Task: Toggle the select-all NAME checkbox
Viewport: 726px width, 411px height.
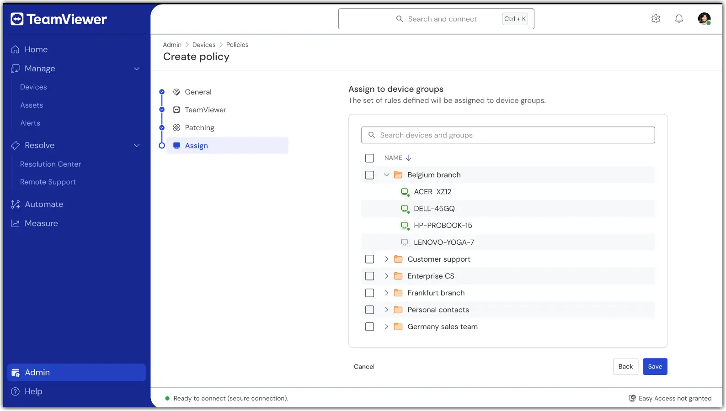Action: (x=369, y=158)
